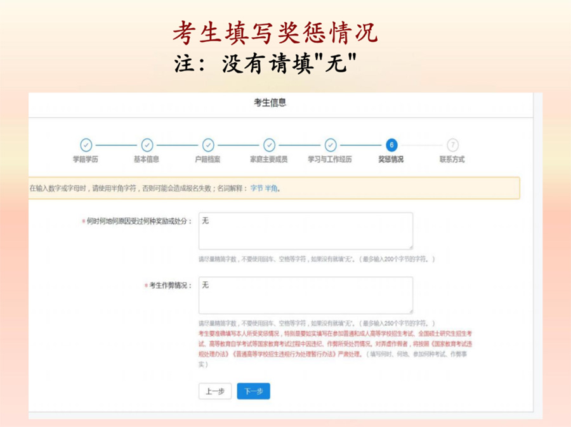Click the checkmark circle above 学习与工作经历
Viewport: 571px width, 427px height.
tap(330, 145)
